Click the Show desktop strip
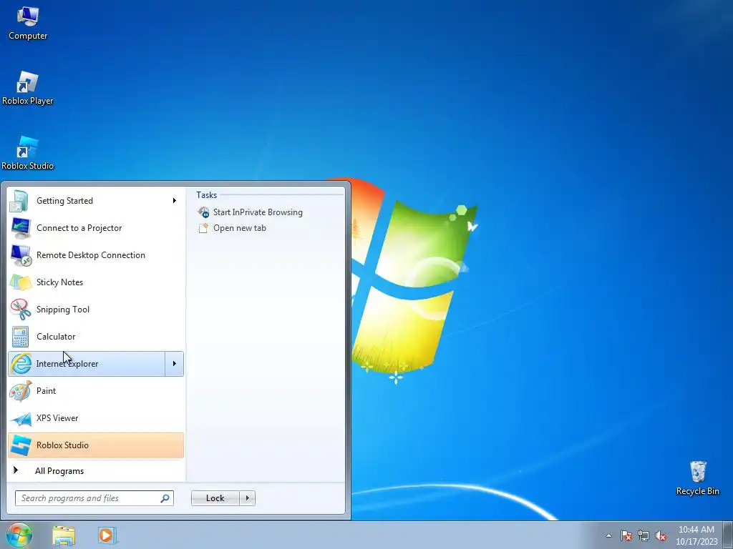The height and width of the screenshot is (549, 733). (x=728, y=535)
